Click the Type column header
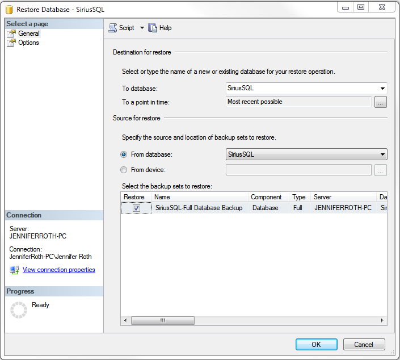The height and width of the screenshot is (360, 400). tap(300, 197)
